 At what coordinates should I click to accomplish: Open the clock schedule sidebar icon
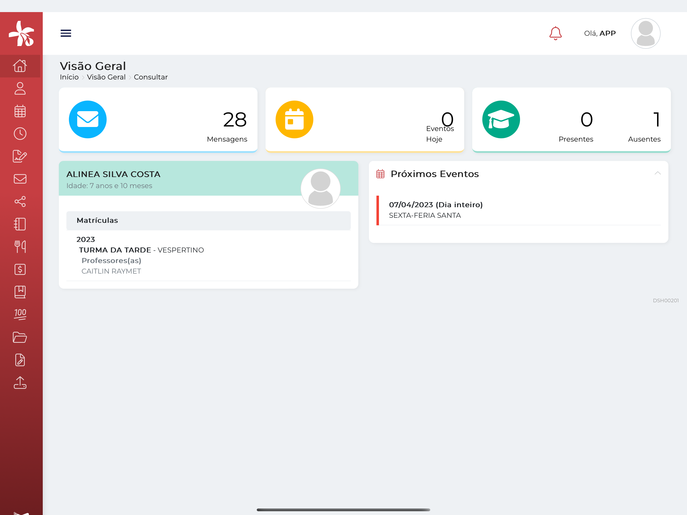click(x=20, y=134)
